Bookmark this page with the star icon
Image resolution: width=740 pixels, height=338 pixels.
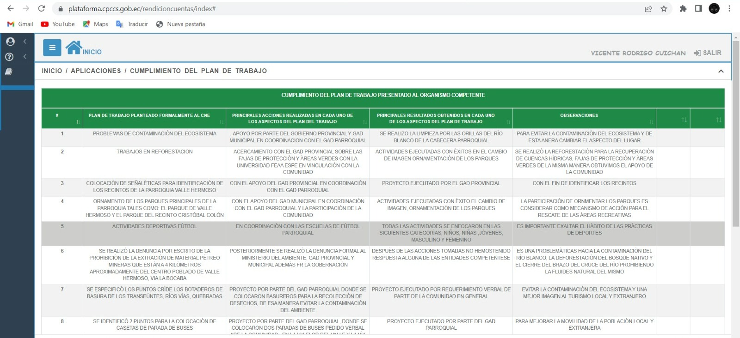pos(664,9)
